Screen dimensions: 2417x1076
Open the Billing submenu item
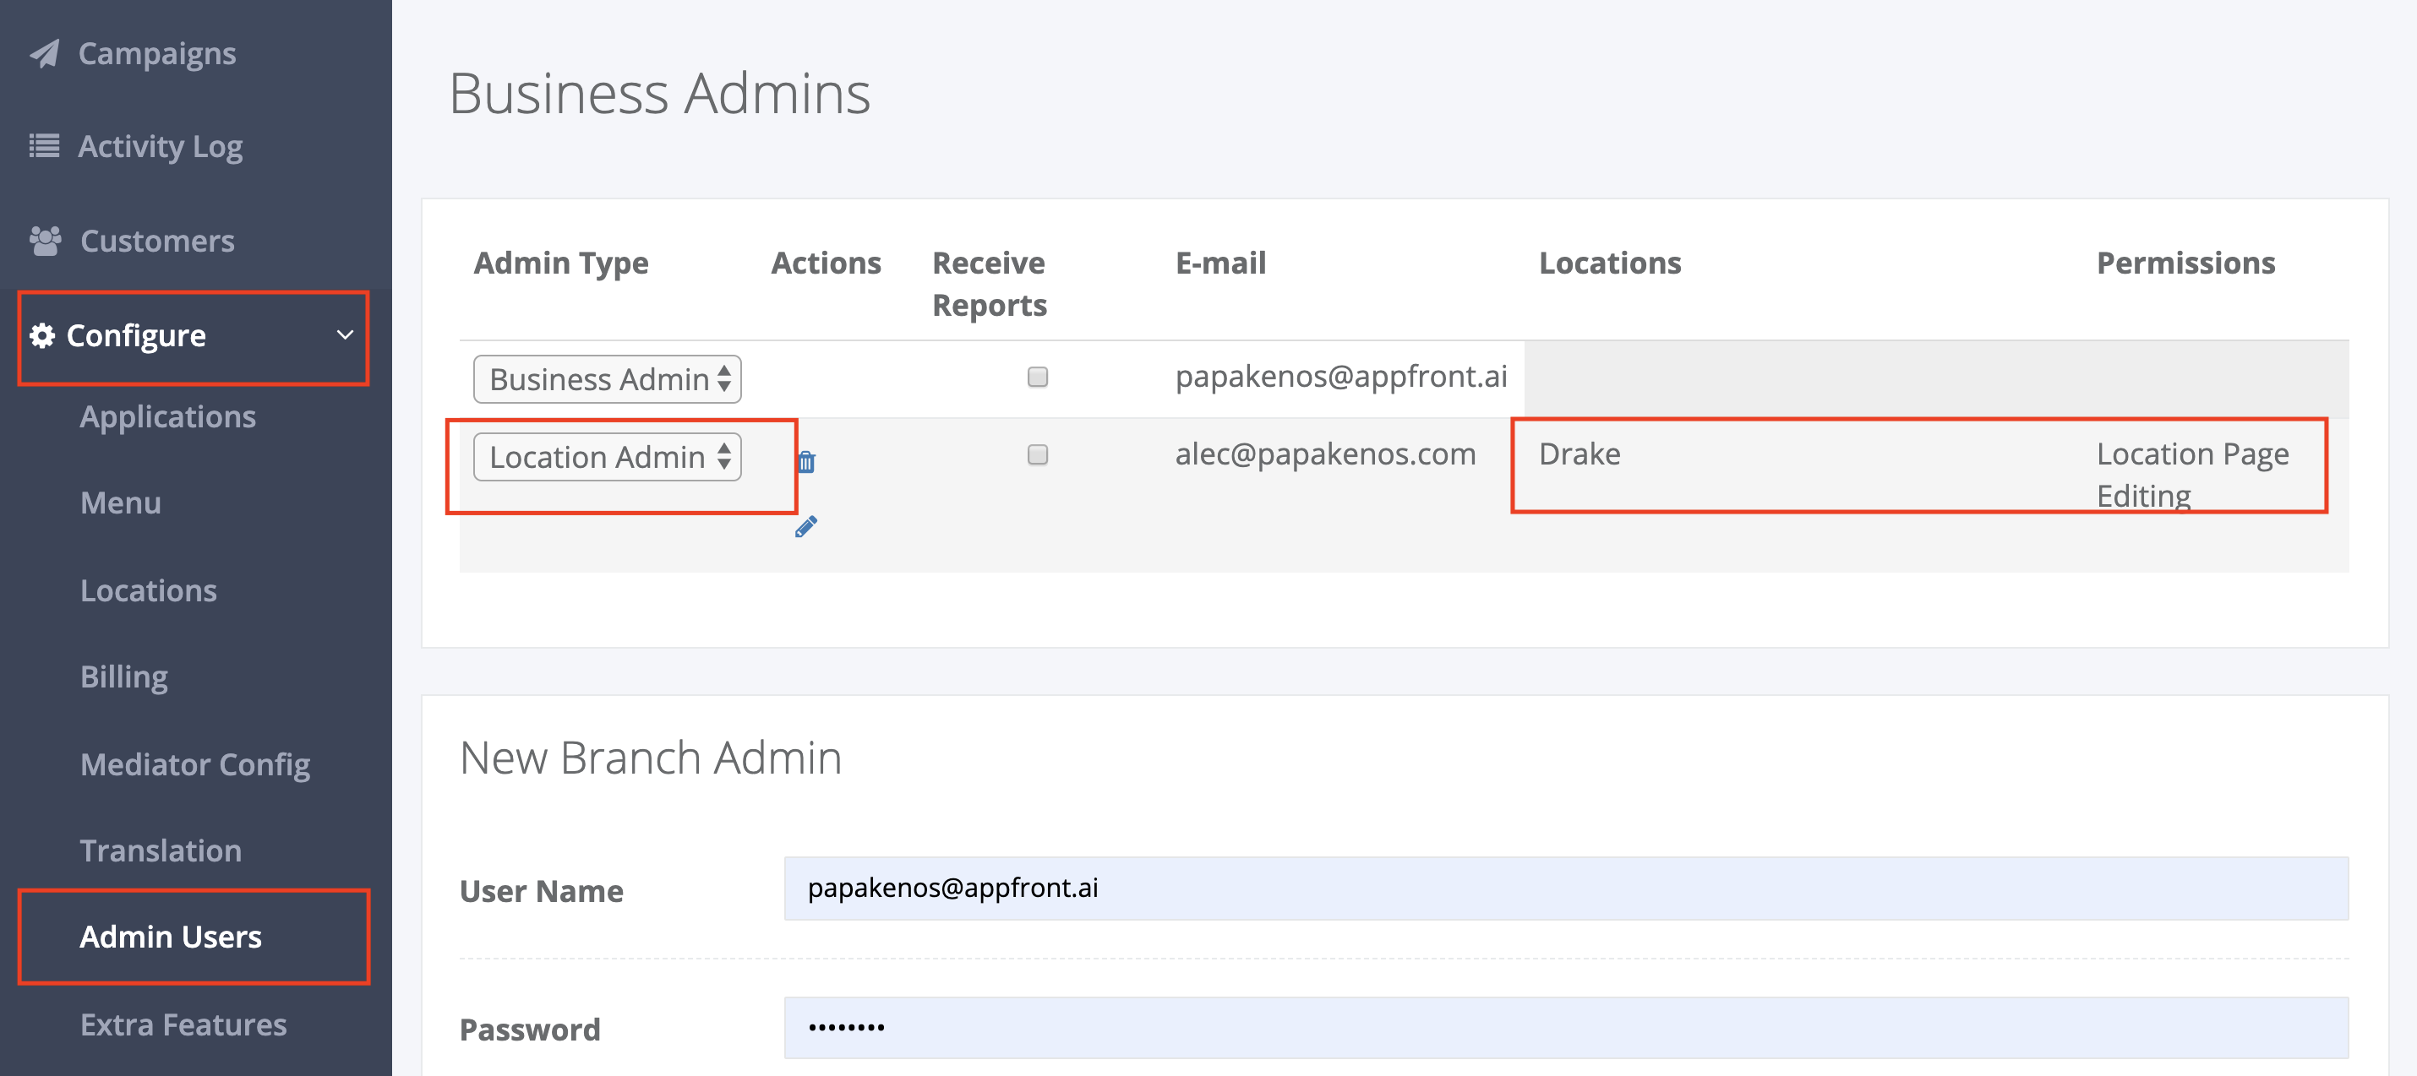click(124, 677)
